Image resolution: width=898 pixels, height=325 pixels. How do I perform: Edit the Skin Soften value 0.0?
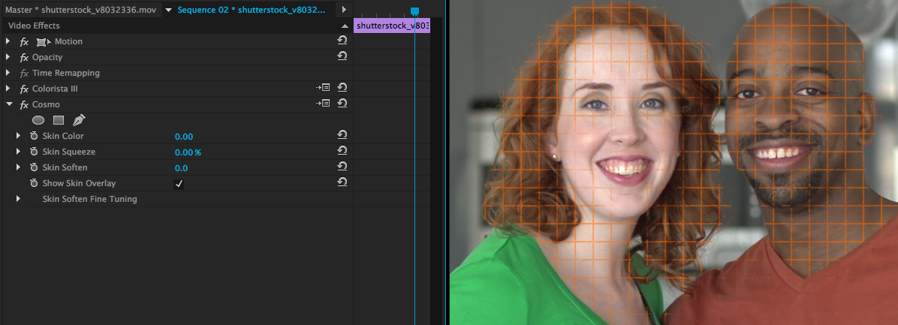tap(181, 167)
